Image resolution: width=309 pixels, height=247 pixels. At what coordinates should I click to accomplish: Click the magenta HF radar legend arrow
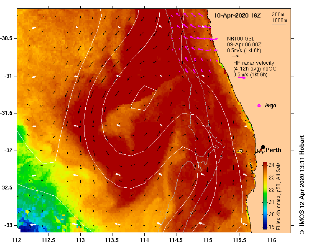(x=242, y=78)
